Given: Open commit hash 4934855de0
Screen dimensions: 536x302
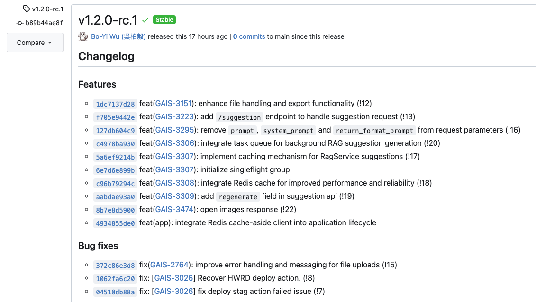Looking at the screenshot, I should pos(115,223).
